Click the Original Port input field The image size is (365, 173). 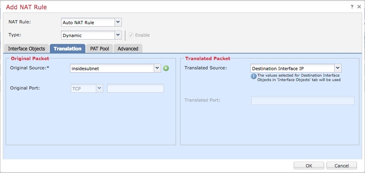135,88
